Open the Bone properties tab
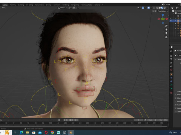Screen dimensions: 181x135 [x=171, y=88]
